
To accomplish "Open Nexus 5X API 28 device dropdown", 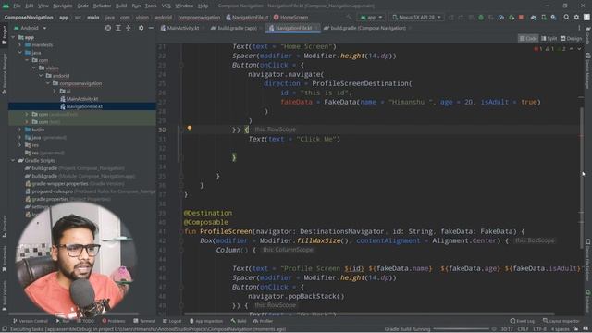I will (416, 18).
